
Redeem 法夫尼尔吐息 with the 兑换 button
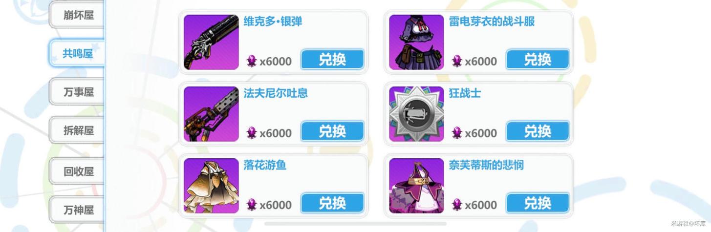click(x=332, y=131)
